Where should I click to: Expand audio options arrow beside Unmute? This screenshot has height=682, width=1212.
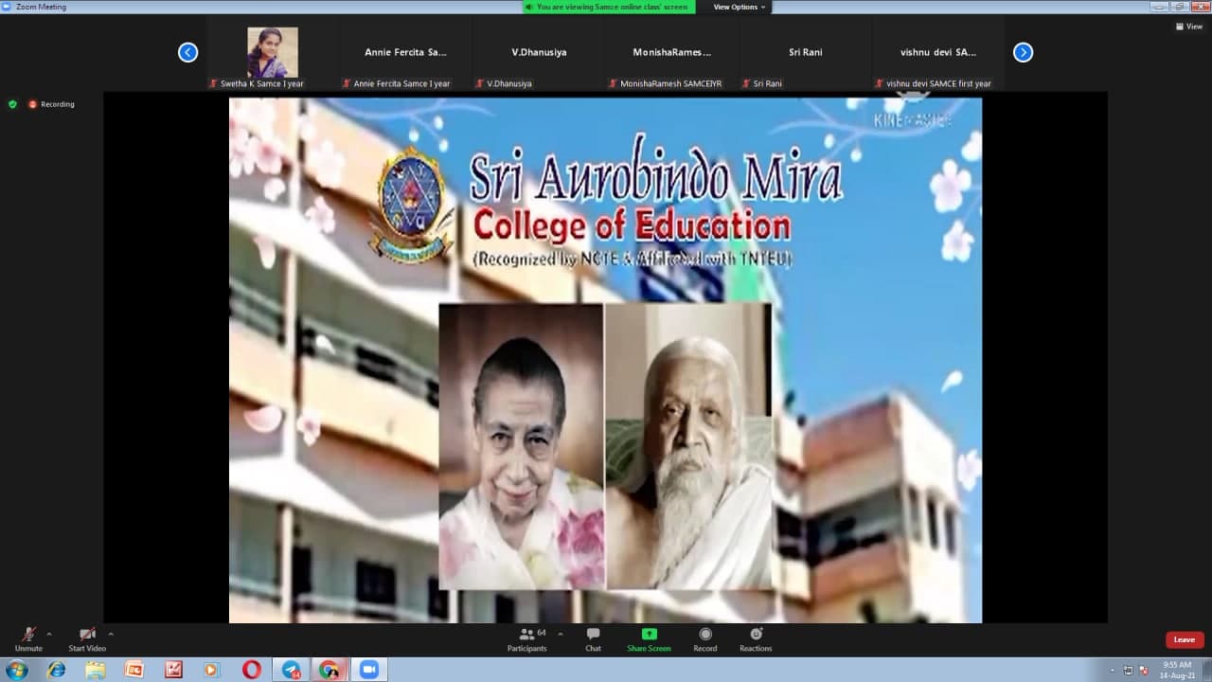click(49, 634)
